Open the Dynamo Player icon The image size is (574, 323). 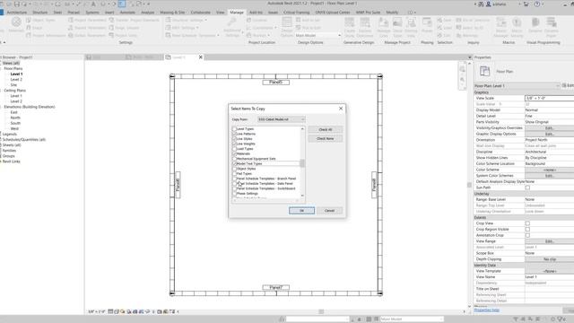[x=552, y=22]
